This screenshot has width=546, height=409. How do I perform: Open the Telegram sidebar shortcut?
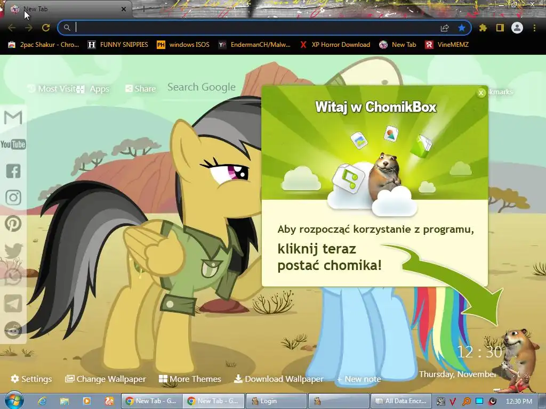(13, 304)
